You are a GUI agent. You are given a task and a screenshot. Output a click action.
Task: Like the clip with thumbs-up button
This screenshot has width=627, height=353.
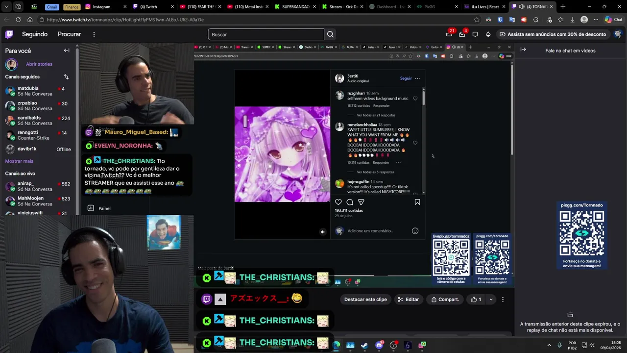pyautogui.click(x=476, y=300)
